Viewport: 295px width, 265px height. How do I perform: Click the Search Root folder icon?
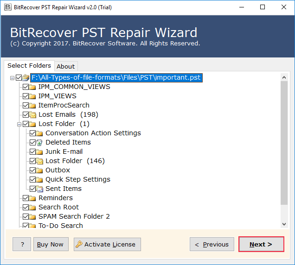pos(32,207)
